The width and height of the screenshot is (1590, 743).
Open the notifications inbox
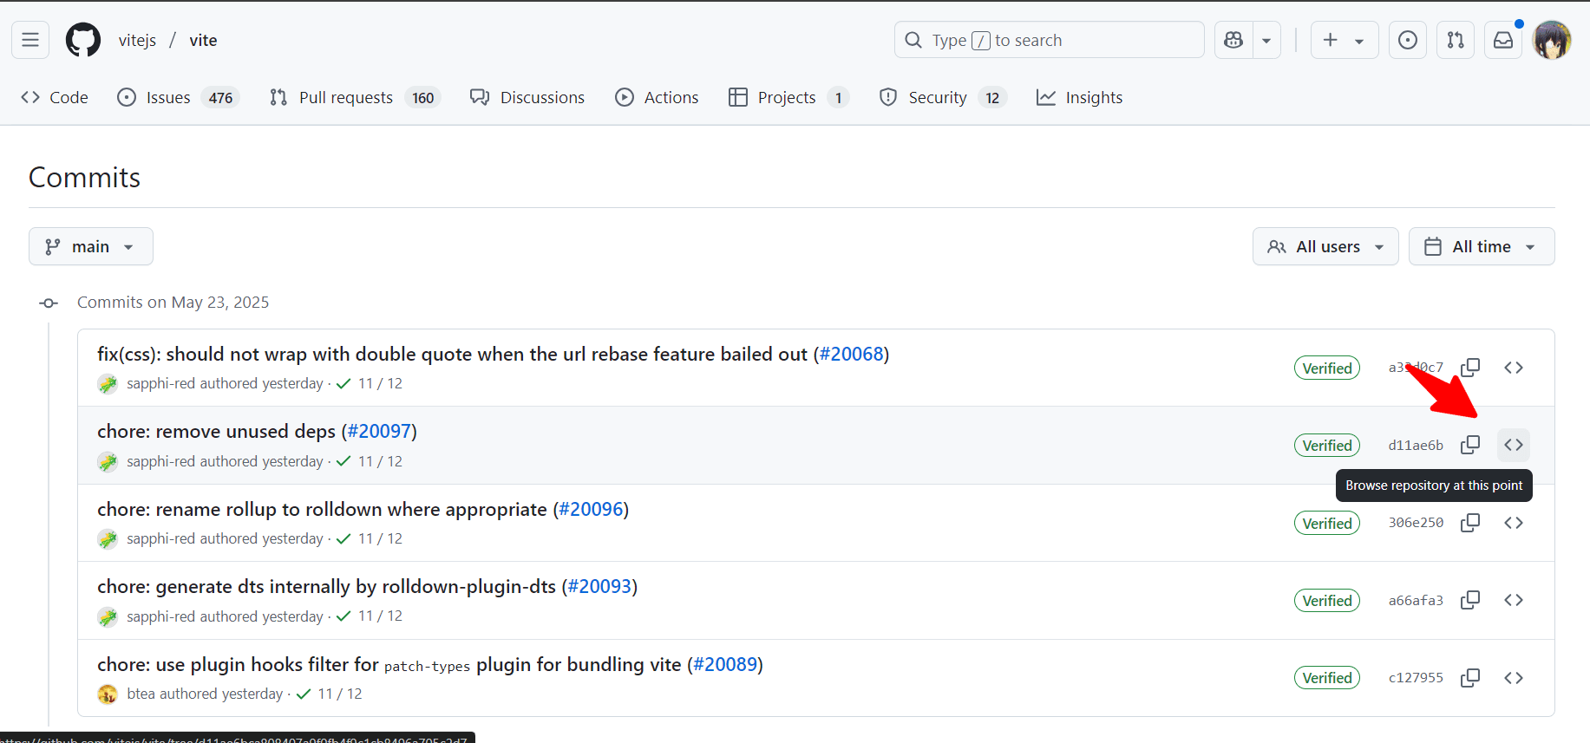click(1503, 40)
